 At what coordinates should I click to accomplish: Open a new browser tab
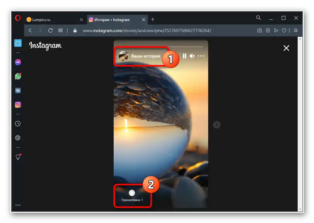(x=153, y=19)
